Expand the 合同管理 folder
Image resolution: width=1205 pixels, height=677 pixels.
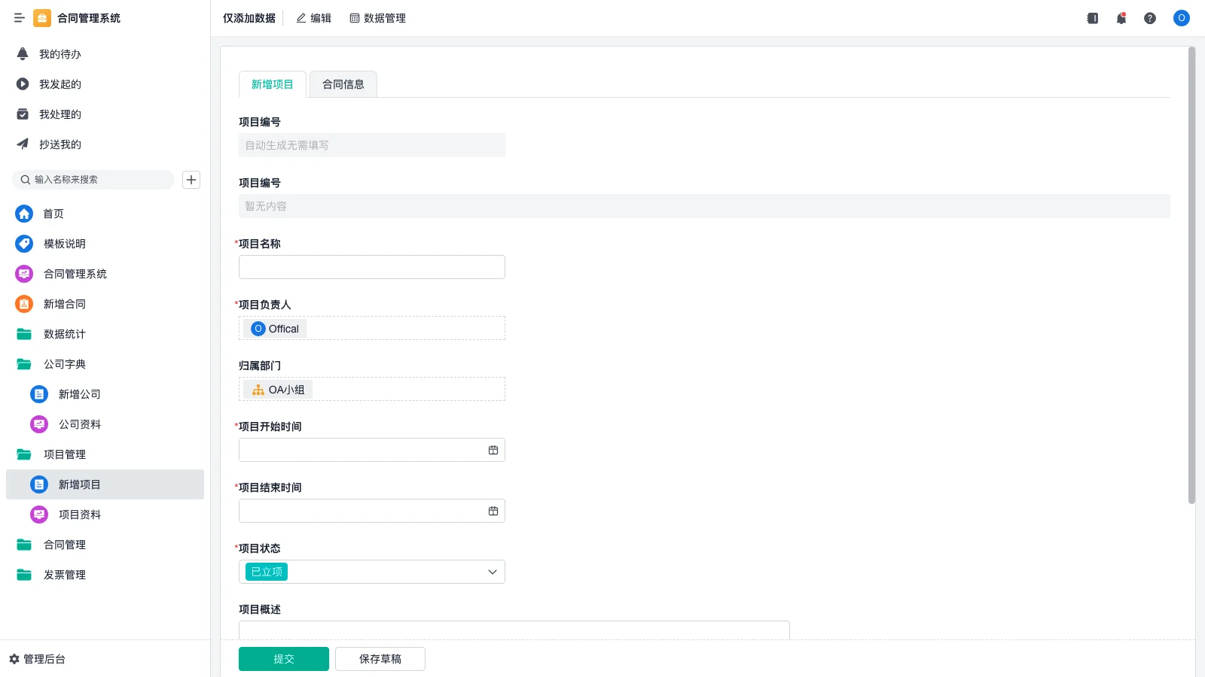pos(64,545)
